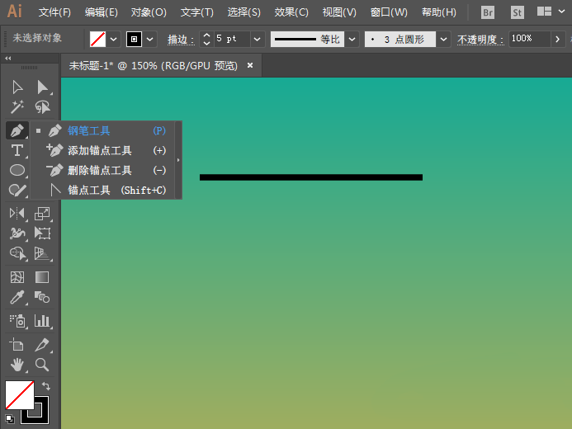Select the Shape Builder tool
The image size is (572, 429).
pyautogui.click(x=17, y=253)
